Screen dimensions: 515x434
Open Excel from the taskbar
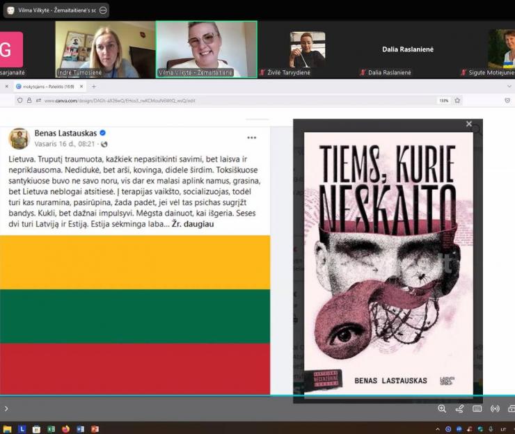(x=51, y=428)
